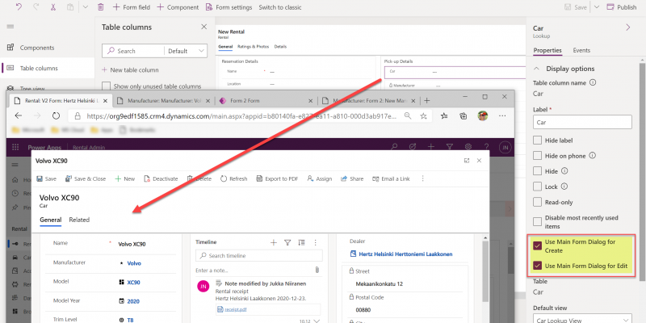646x323 pixels.
Task: Check Show only unused table columns
Action: click(x=107, y=86)
